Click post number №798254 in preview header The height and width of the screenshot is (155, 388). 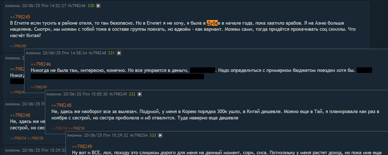coord(139,135)
